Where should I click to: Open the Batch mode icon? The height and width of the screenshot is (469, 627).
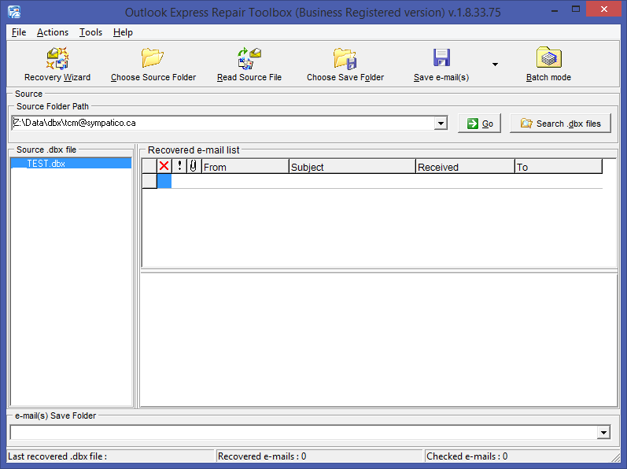(548, 57)
